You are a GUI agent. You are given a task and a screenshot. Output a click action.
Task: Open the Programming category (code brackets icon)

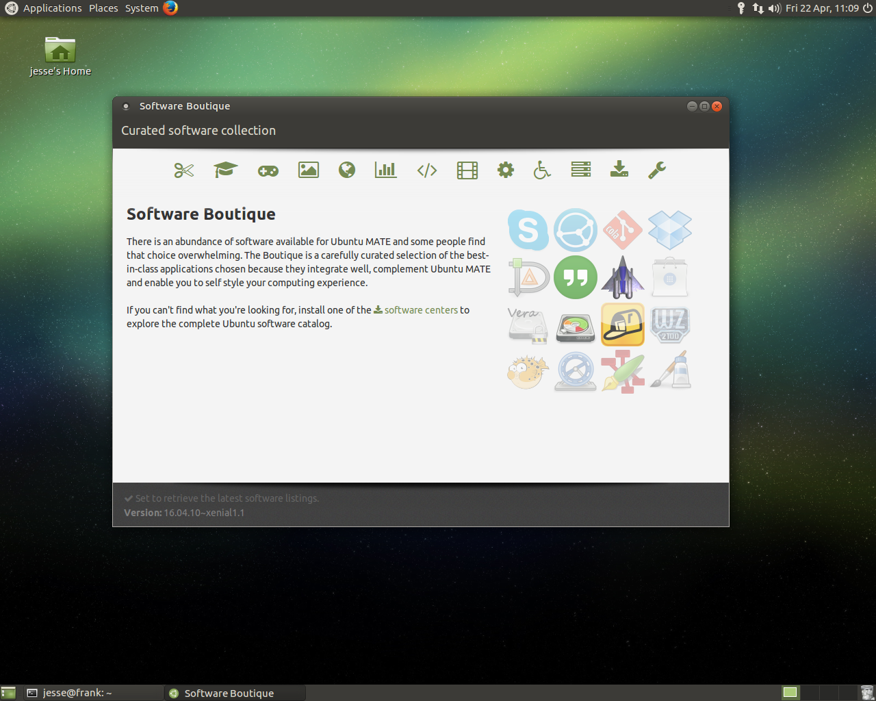(x=427, y=170)
